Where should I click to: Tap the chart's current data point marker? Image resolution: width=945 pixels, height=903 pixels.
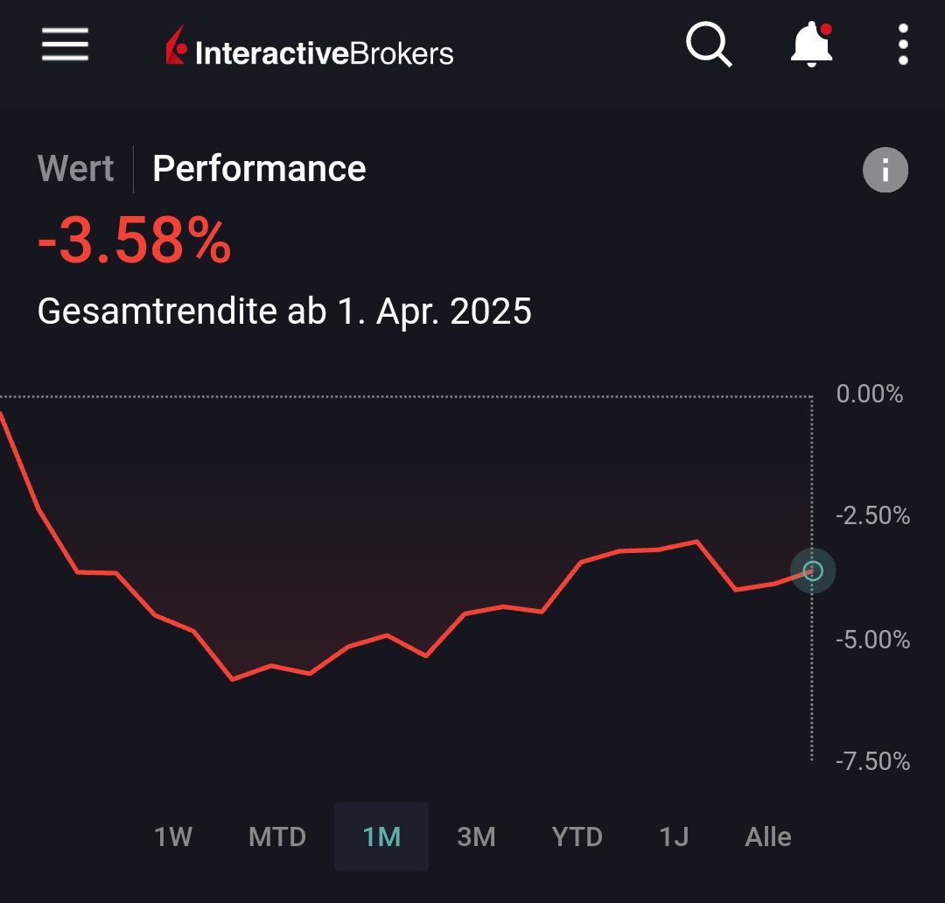pos(813,571)
